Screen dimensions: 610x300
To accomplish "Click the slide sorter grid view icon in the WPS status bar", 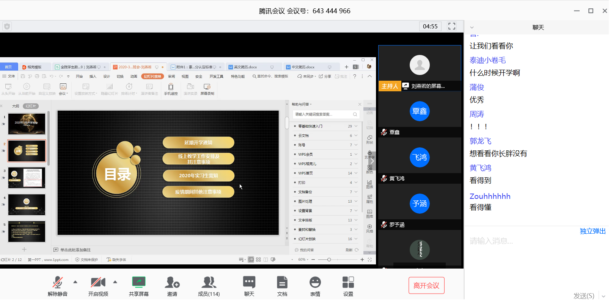I will pyautogui.click(x=258, y=259).
